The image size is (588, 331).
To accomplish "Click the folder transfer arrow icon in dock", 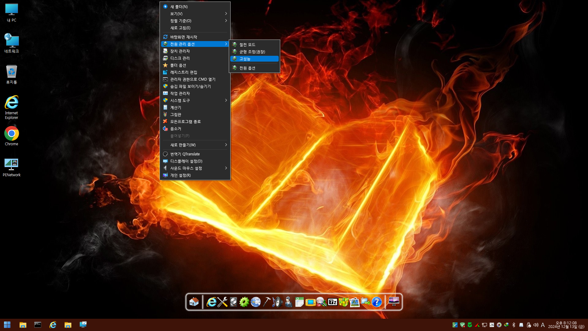I will 366,302.
